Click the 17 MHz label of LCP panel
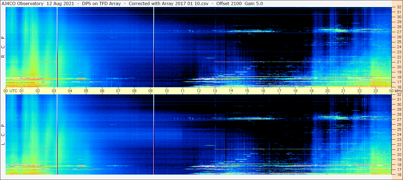Screen dimensions: 403x180 (x=399, y=170)
